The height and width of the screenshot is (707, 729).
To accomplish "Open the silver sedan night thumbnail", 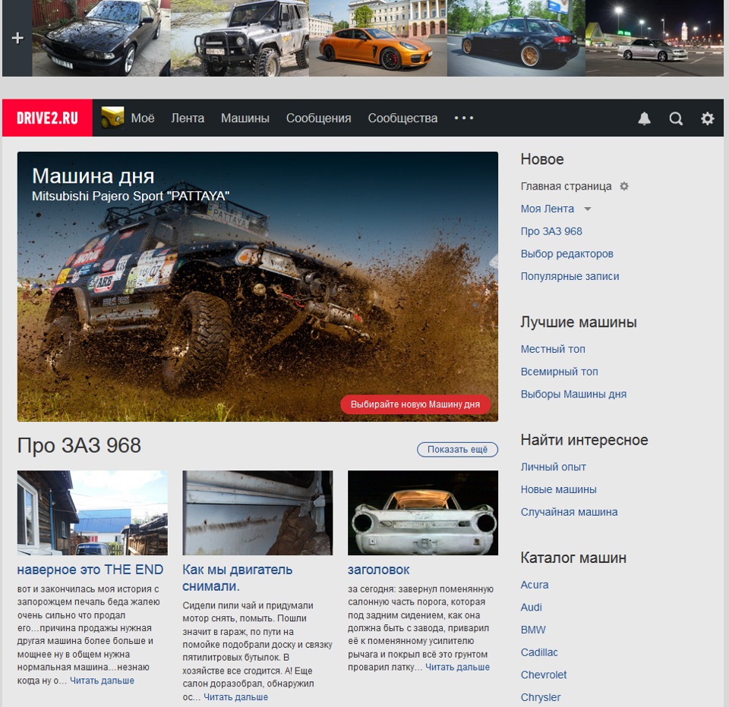I will click(654, 38).
